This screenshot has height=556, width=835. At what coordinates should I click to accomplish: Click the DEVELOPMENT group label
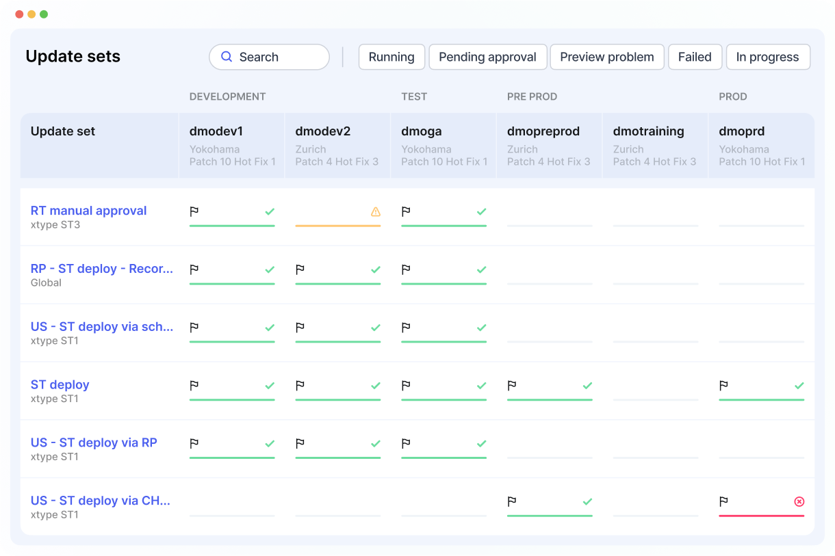[227, 96]
